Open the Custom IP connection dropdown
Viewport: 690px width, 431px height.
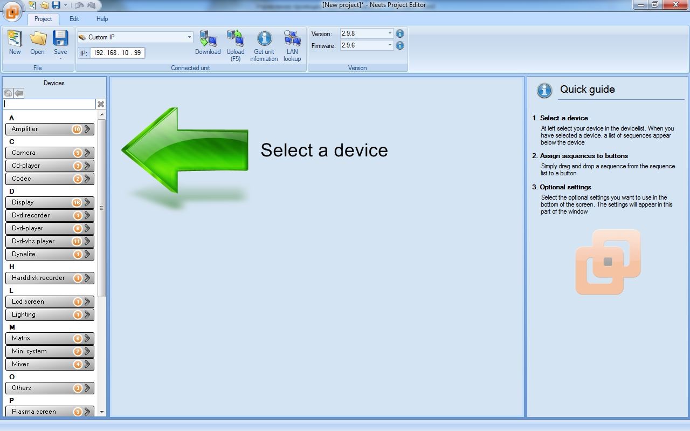[189, 37]
